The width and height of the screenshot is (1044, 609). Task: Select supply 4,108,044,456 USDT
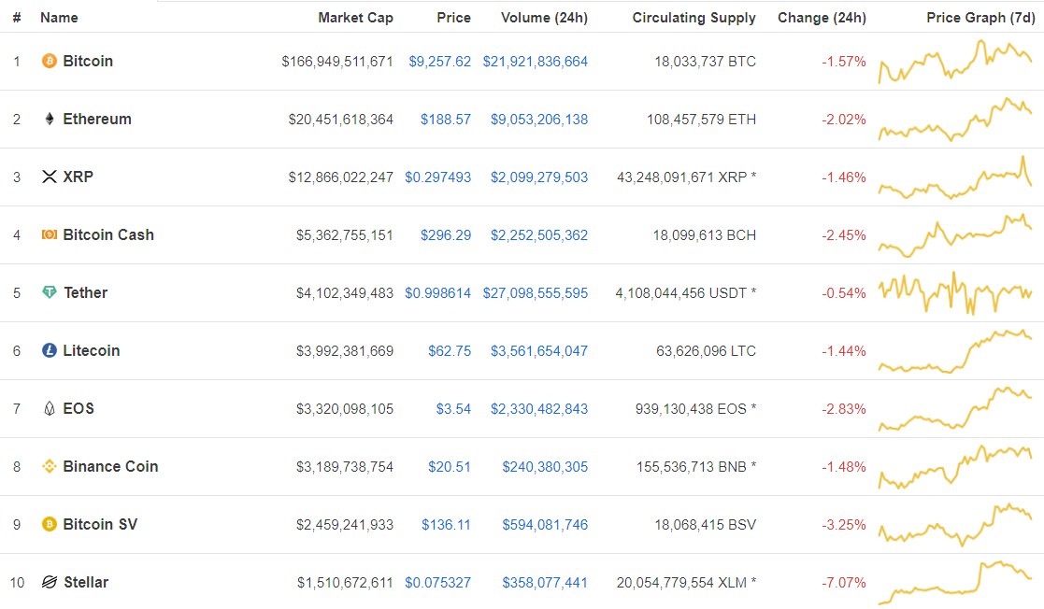point(686,293)
